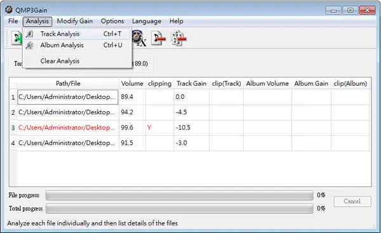Click the red Y clipping cell
This screenshot has height=233, width=381.
click(159, 128)
